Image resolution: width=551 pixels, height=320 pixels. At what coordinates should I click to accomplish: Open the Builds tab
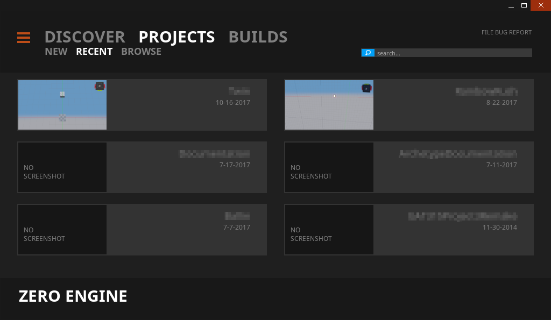(258, 37)
